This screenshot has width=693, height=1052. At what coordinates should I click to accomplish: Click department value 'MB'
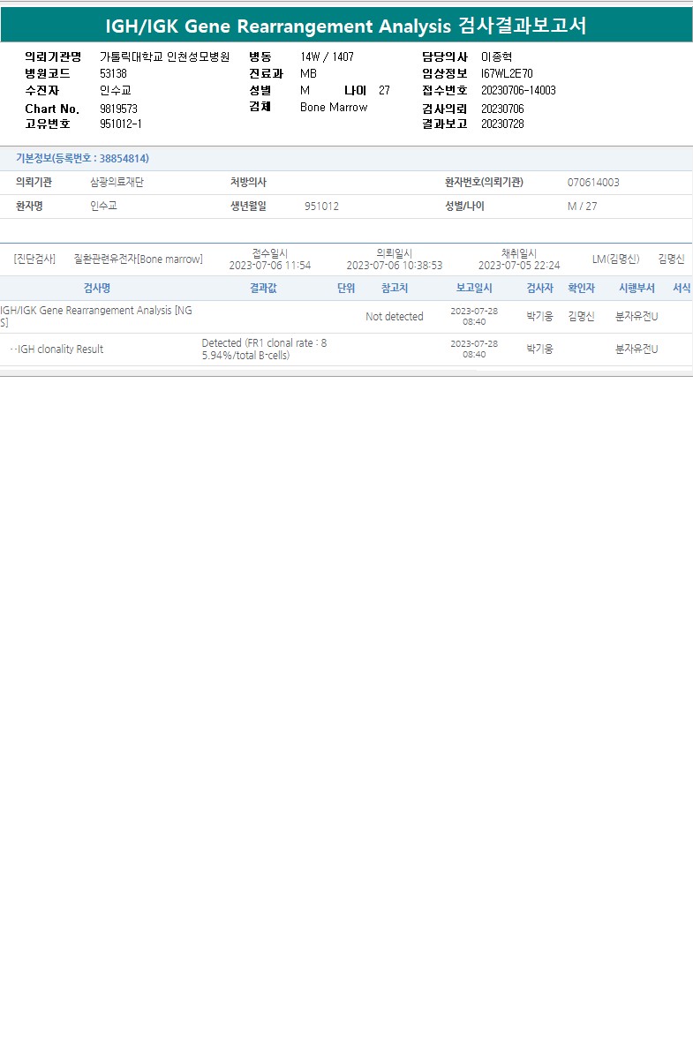(309, 74)
